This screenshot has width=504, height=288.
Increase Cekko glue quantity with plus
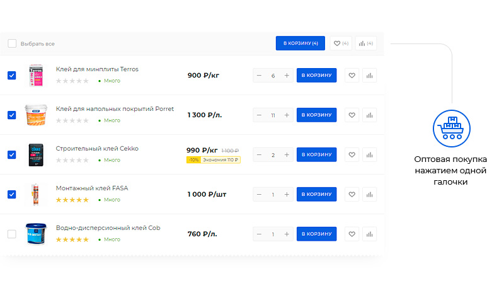pos(287,154)
